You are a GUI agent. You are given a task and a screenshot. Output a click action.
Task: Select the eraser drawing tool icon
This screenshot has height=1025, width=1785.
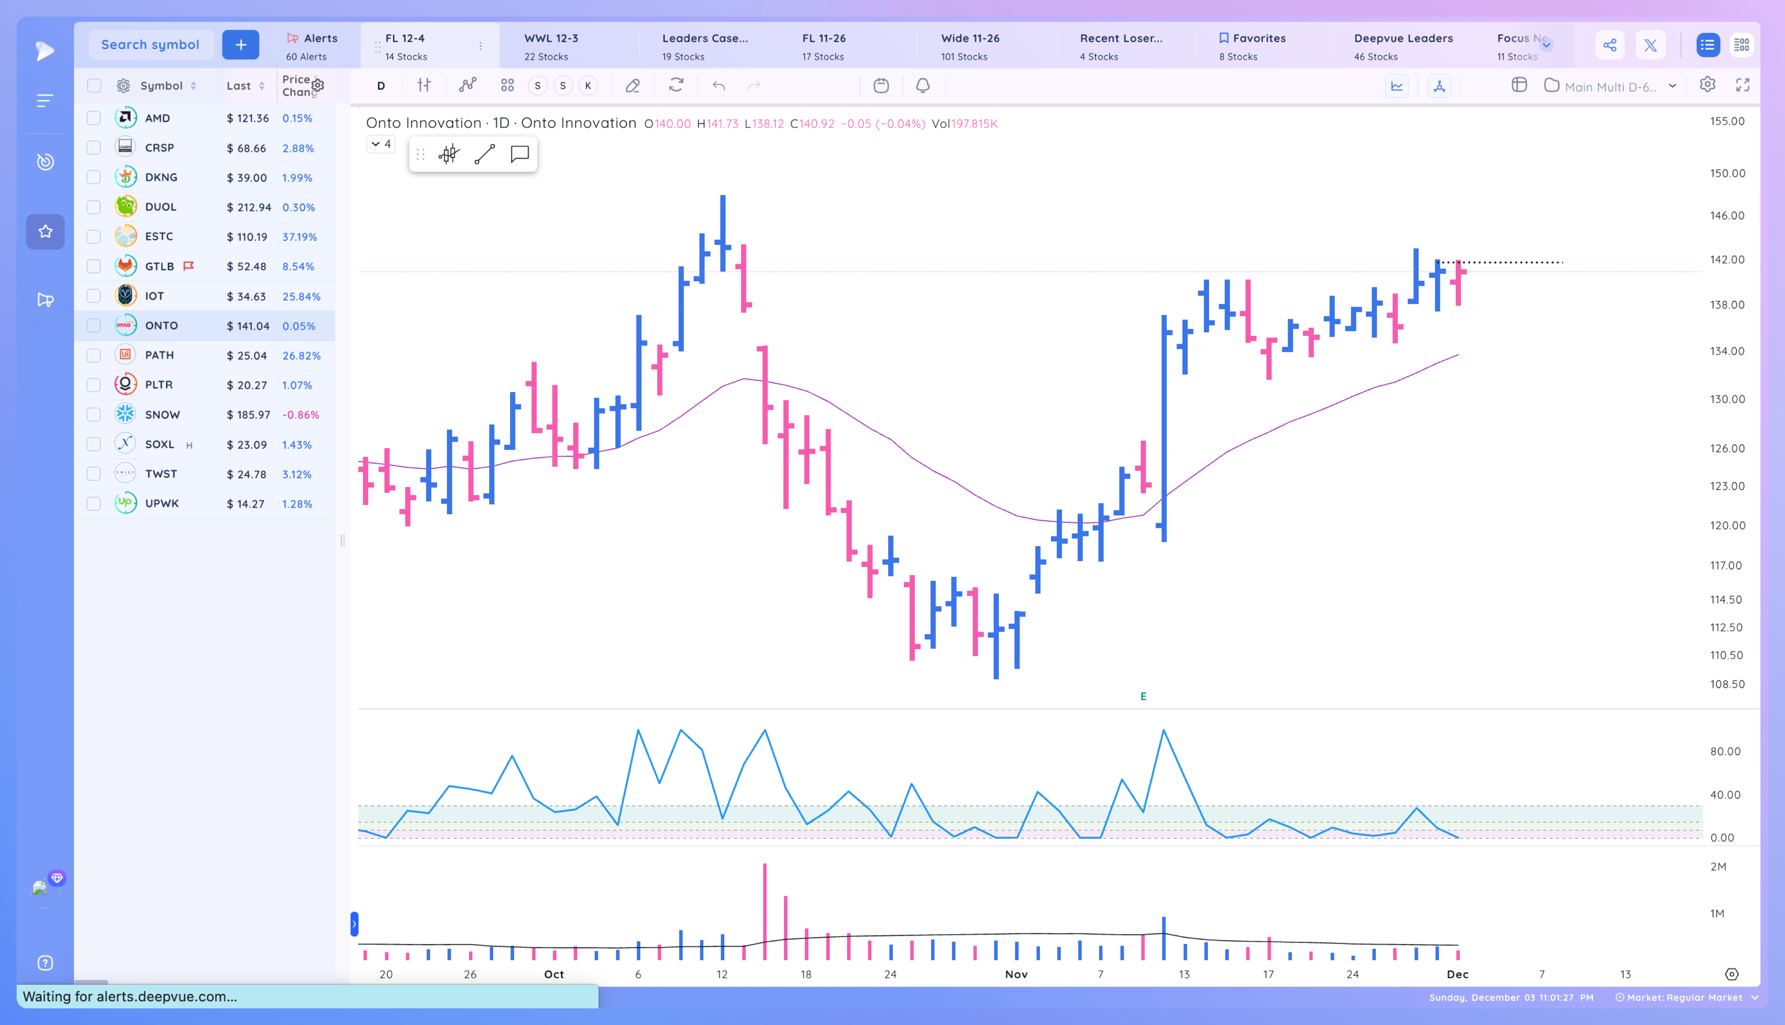pyautogui.click(x=632, y=86)
